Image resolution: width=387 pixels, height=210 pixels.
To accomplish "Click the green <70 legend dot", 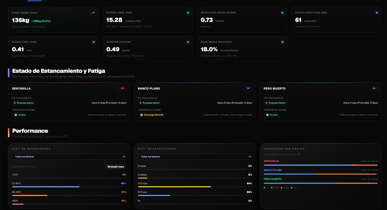I will click(265, 188).
